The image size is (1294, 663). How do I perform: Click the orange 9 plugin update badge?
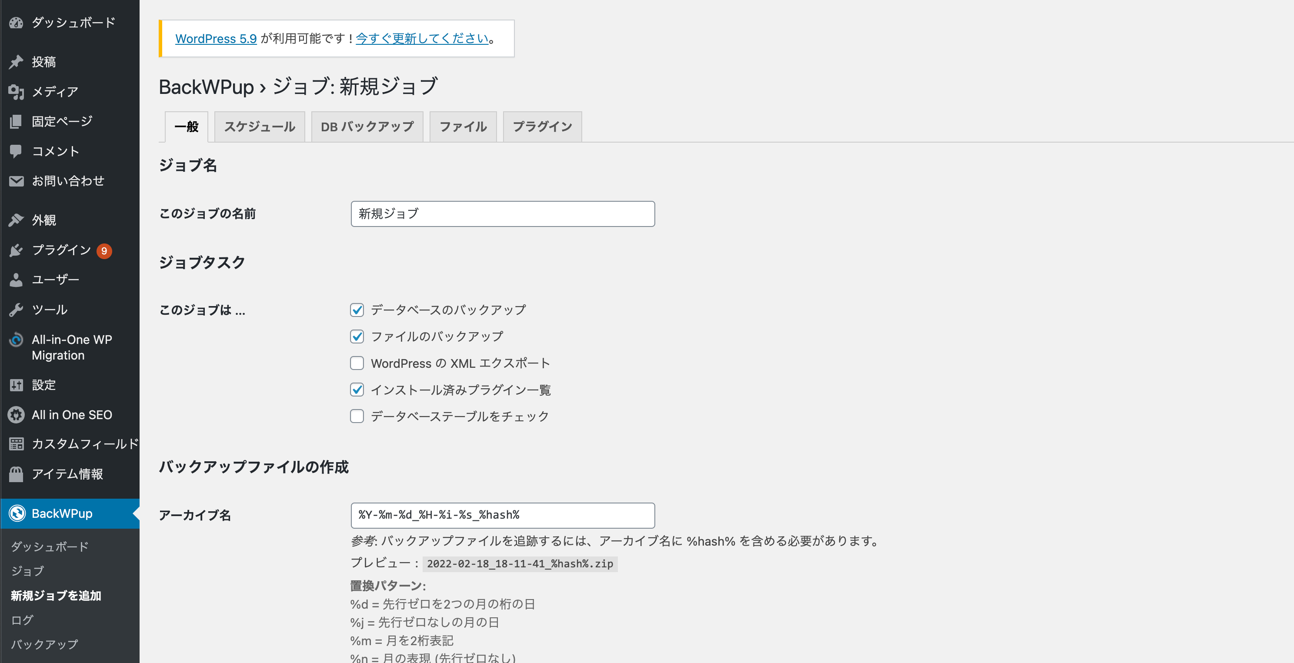point(104,250)
